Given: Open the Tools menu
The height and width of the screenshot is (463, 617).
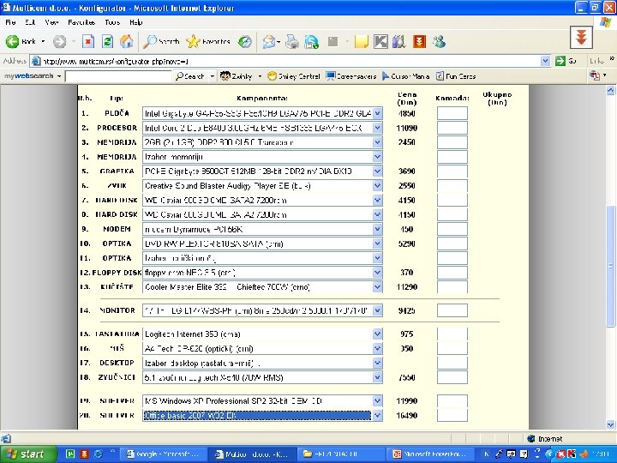Looking at the screenshot, I should 112,22.
